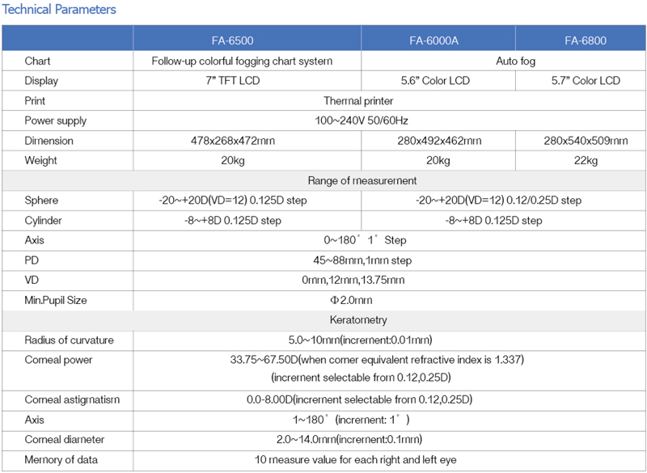
Task: Click the 7" TFT LCD cell
Action: click(247, 81)
